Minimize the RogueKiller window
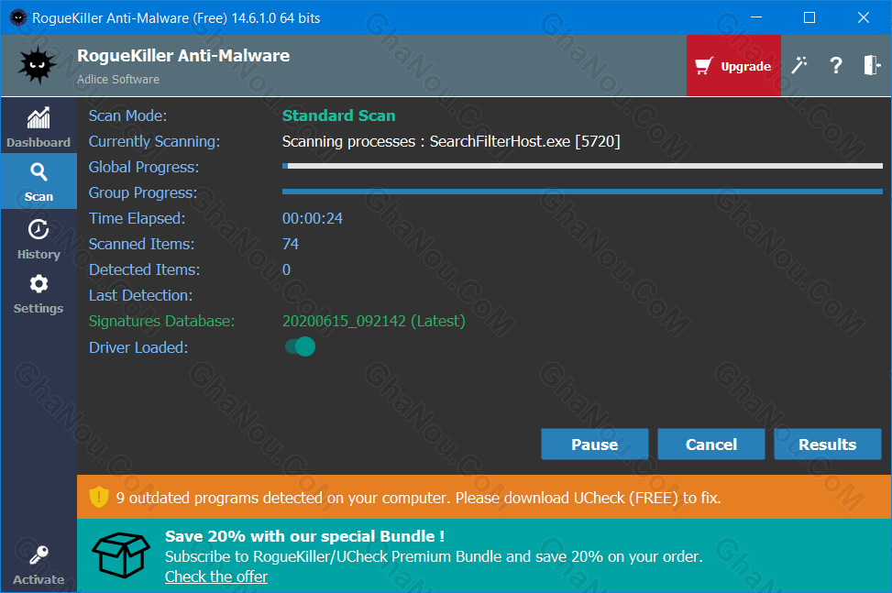 coord(756,17)
